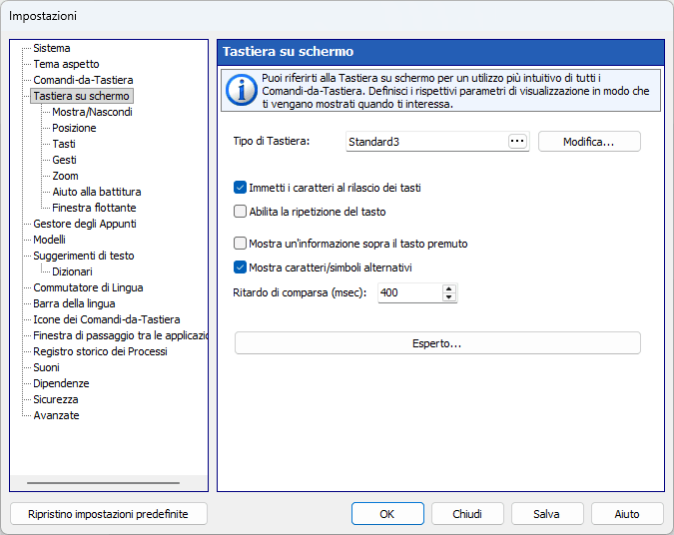Click the Salva button
Screen dimensions: 674x535
tap(547, 514)
